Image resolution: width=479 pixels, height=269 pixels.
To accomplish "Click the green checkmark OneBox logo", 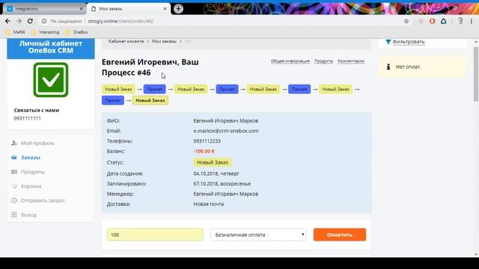I will click(x=51, y=80).
